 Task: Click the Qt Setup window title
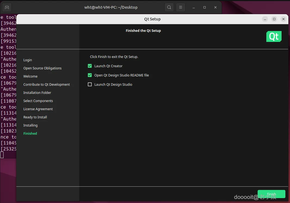pyautogui.click(x=152, y=19)
